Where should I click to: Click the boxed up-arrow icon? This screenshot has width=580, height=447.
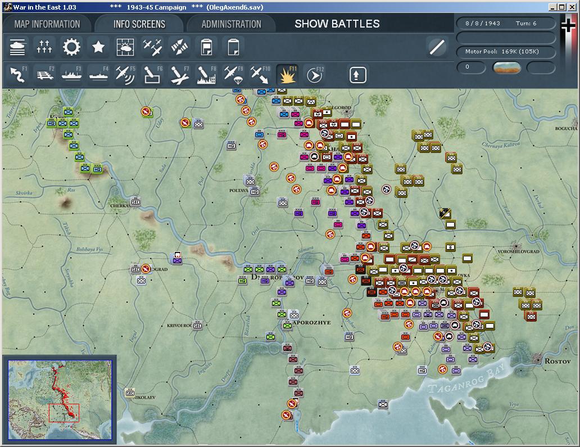pyautogui.click(x=357, y=75)
